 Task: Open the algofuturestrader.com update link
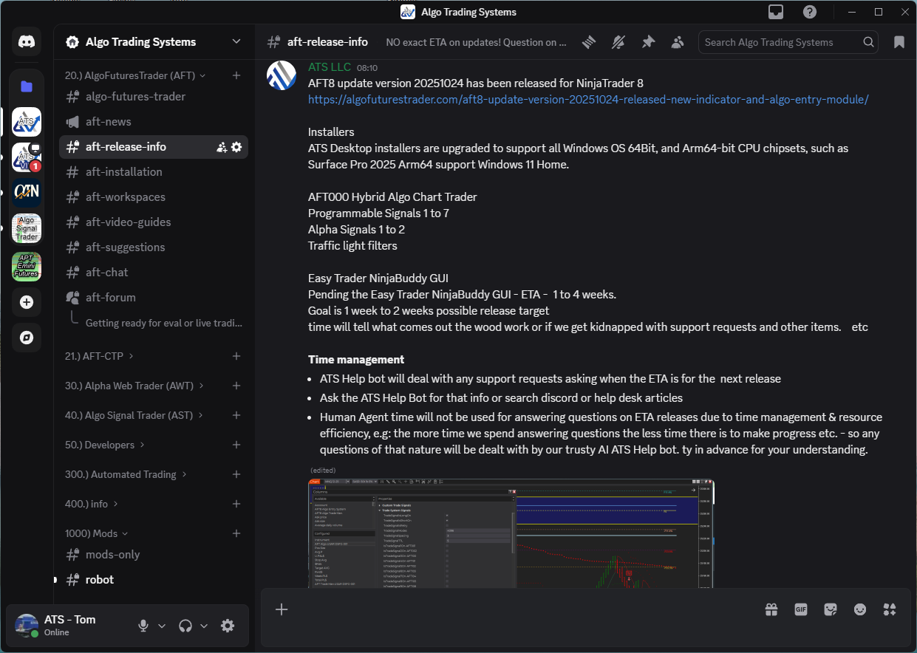tap(588, 99)
